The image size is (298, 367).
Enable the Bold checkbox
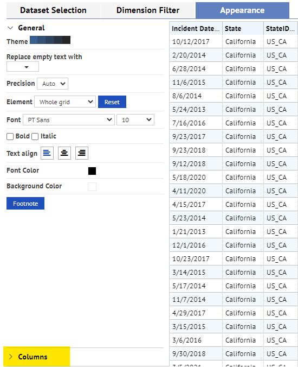[10, 136]
